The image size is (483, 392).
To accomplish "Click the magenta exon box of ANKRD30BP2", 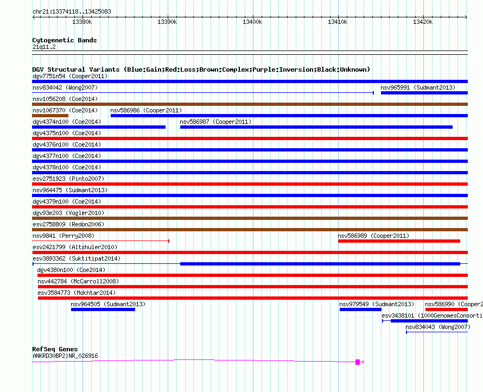I will pos(358,362).
